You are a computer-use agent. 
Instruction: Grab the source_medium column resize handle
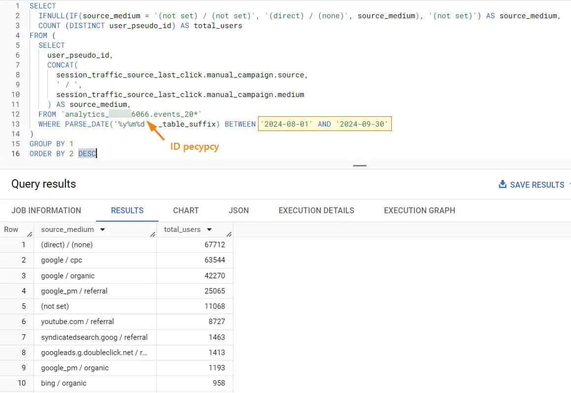153,234
